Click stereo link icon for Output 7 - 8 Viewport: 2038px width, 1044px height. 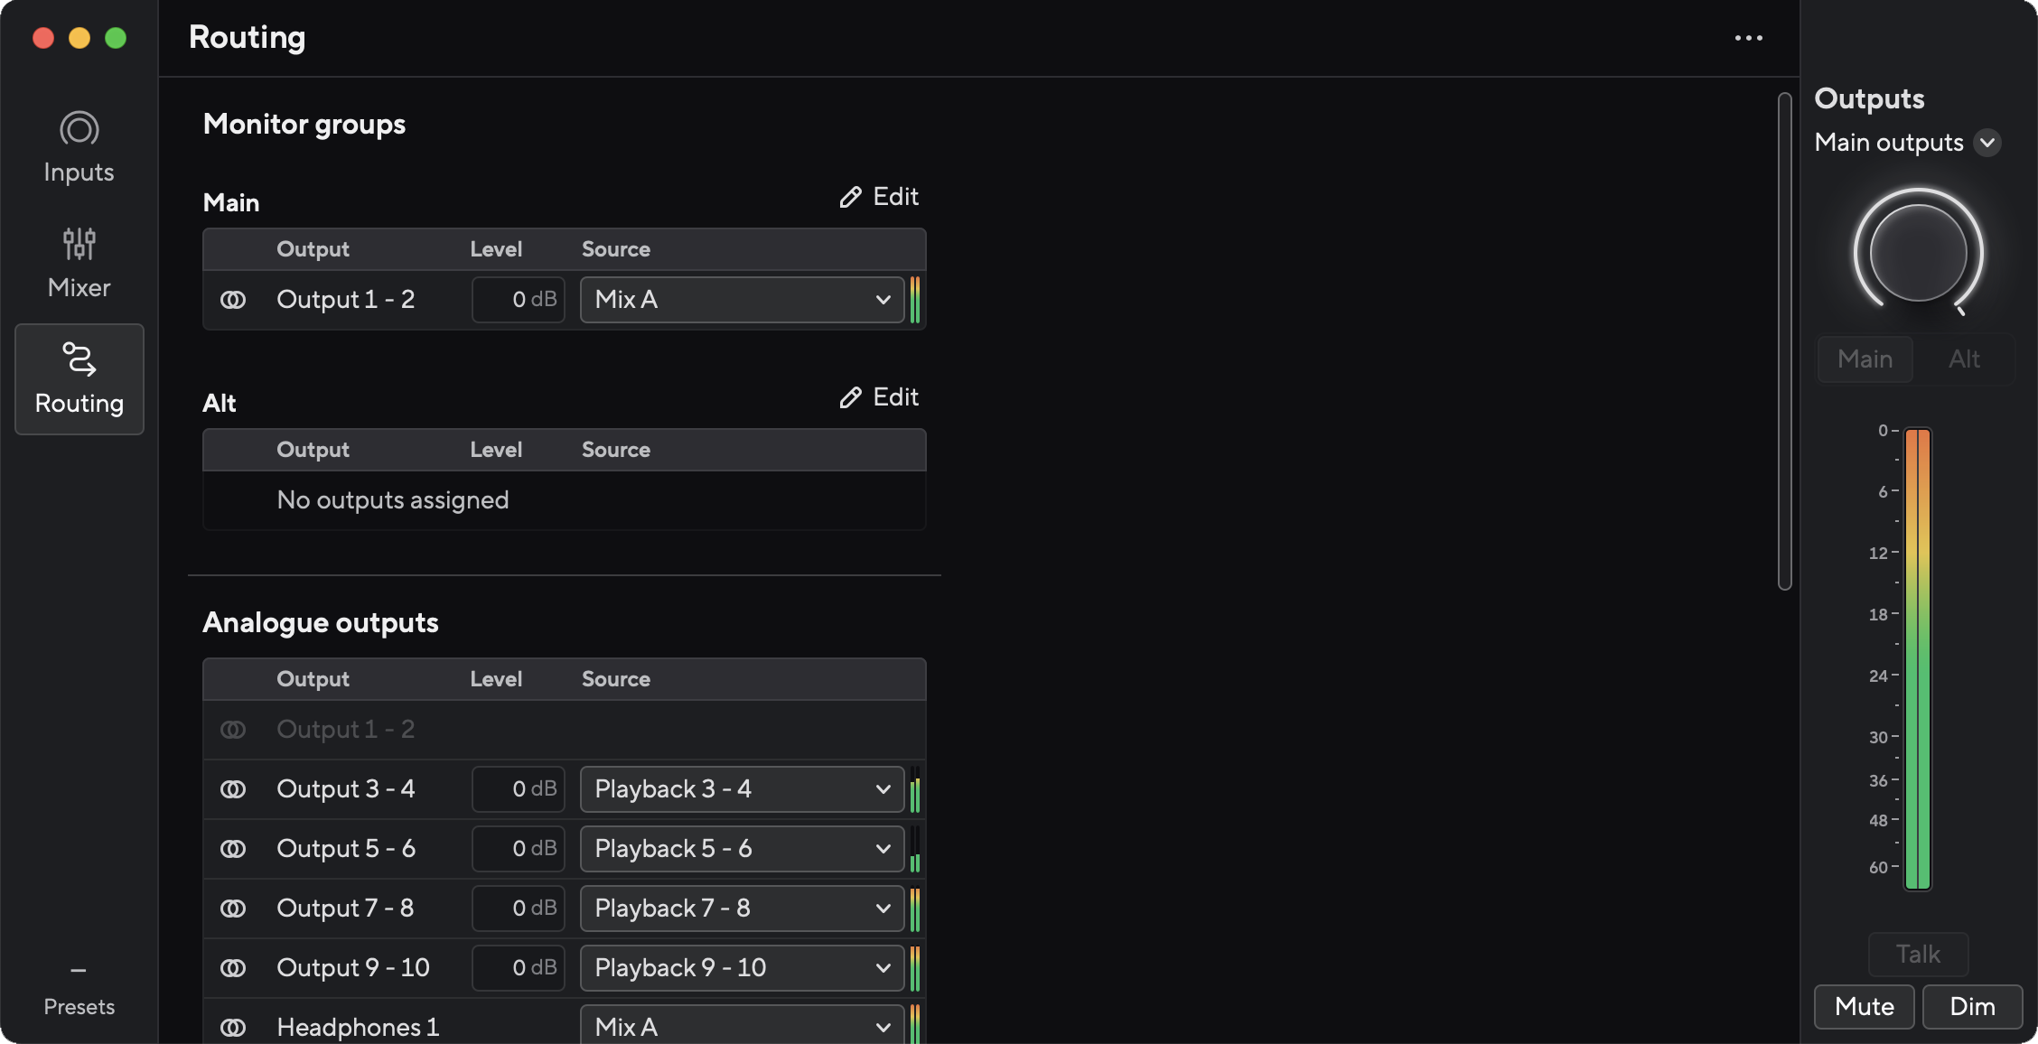pos(233,909)
